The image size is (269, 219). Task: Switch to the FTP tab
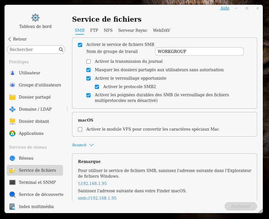94,30
